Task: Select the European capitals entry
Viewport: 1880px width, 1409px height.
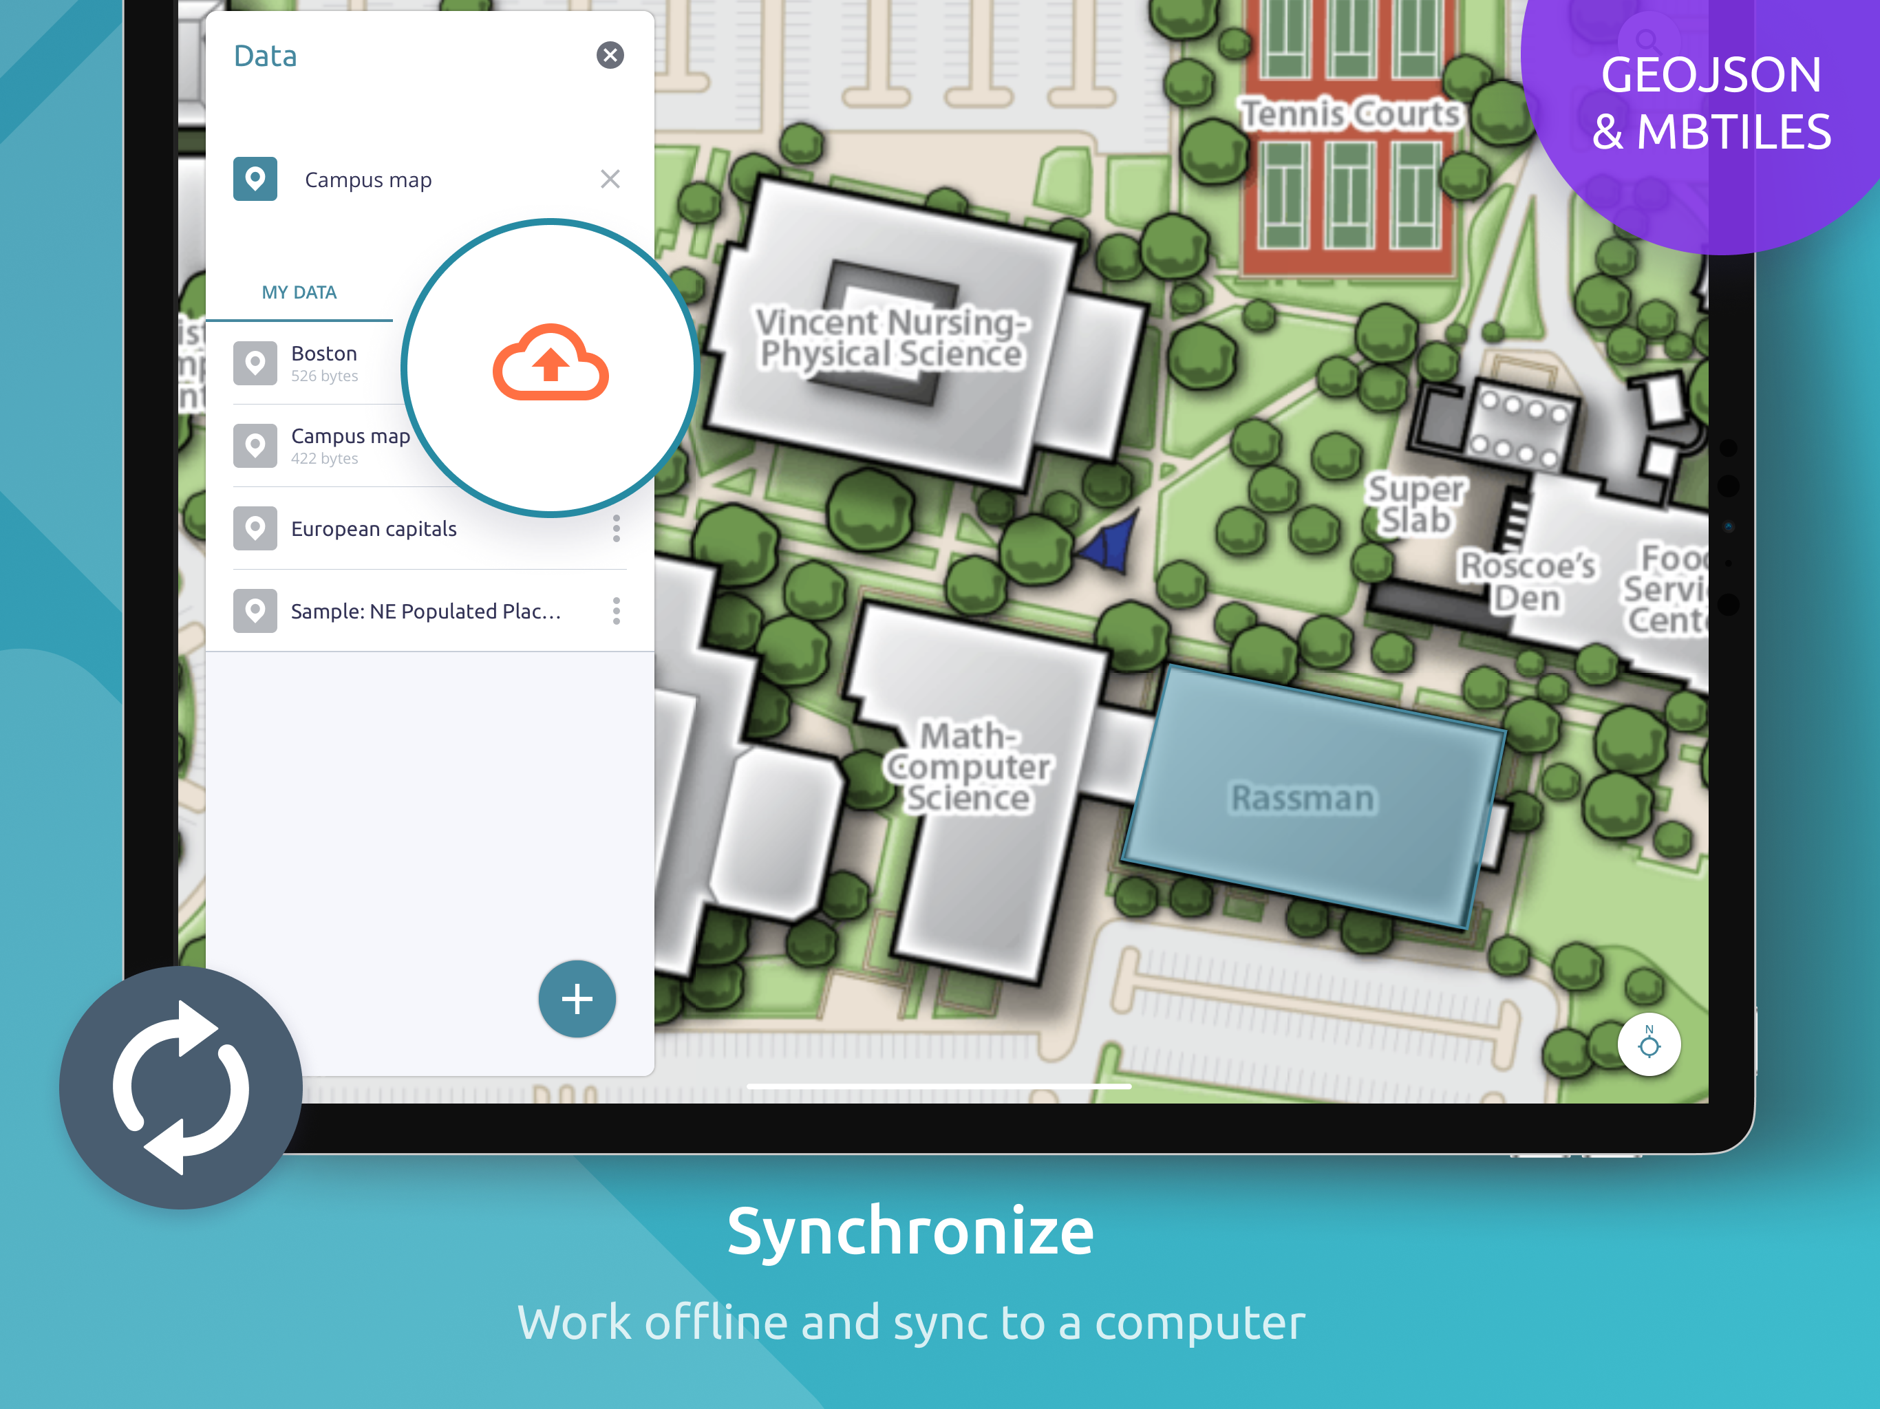Action: [x=374, y=528]
